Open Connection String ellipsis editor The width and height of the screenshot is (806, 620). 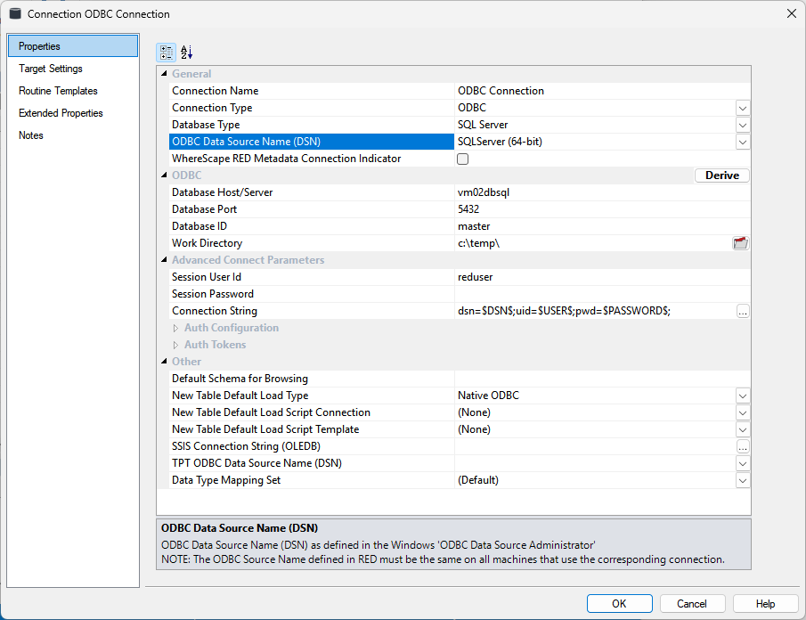[x=742, y=311]
